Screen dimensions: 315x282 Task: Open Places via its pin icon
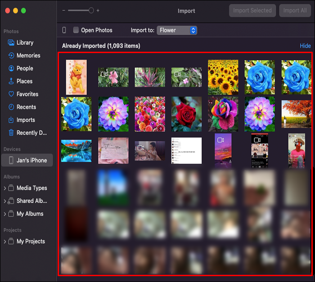11,81
